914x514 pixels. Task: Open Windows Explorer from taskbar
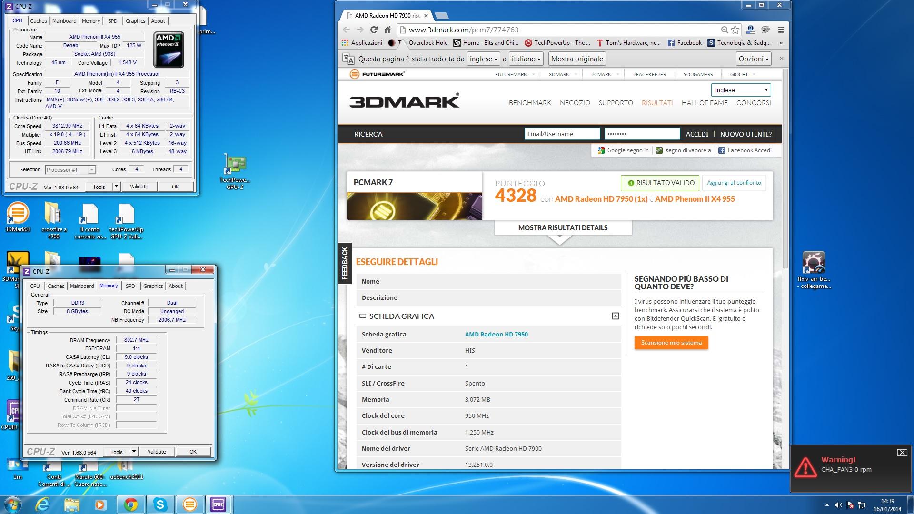point(71,504)
